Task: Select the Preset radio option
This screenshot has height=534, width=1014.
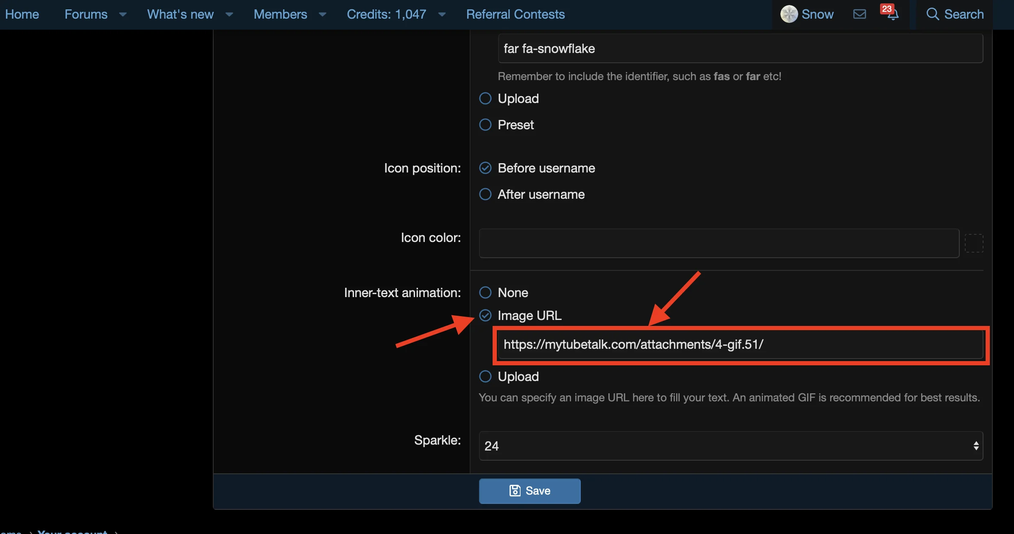Action: [x=485, y=125]
